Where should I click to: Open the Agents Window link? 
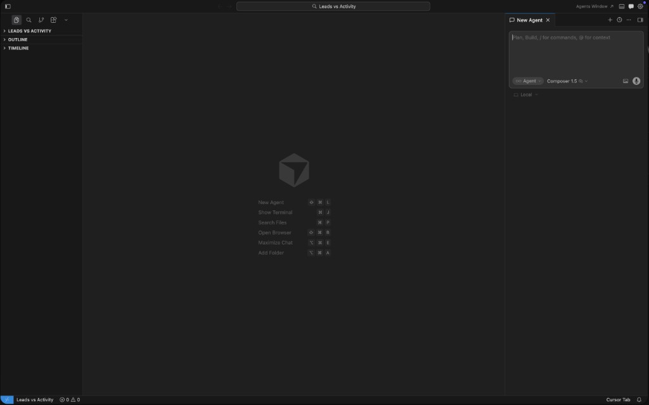[x=592, y=6]
